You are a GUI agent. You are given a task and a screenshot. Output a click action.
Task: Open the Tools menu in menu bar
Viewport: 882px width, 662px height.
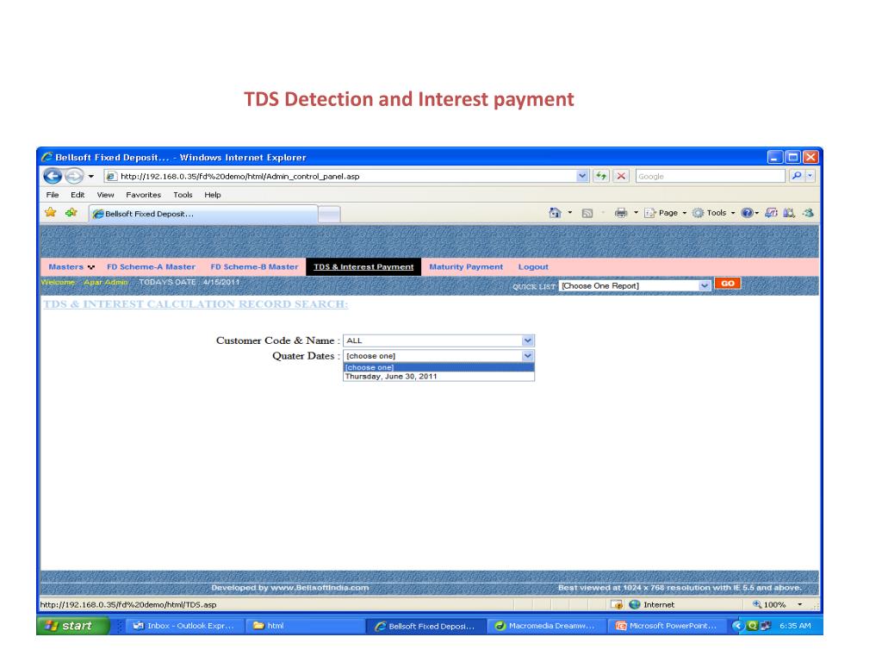pos(183,195)
